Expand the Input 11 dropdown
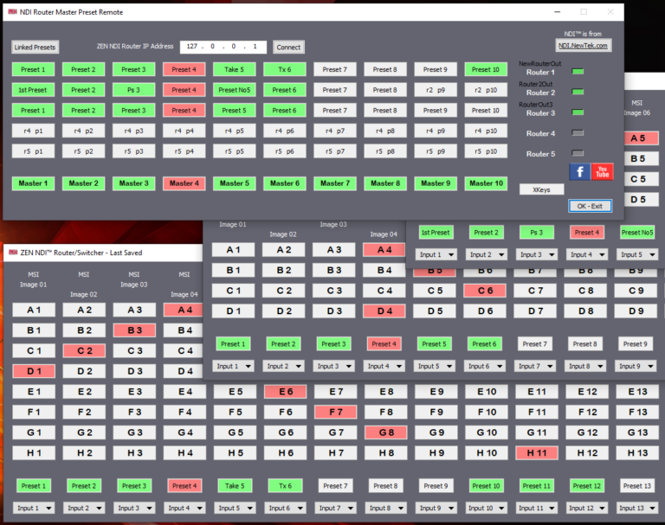The width and height of the screenshot is (665, 525). click(x=535, y=508)
